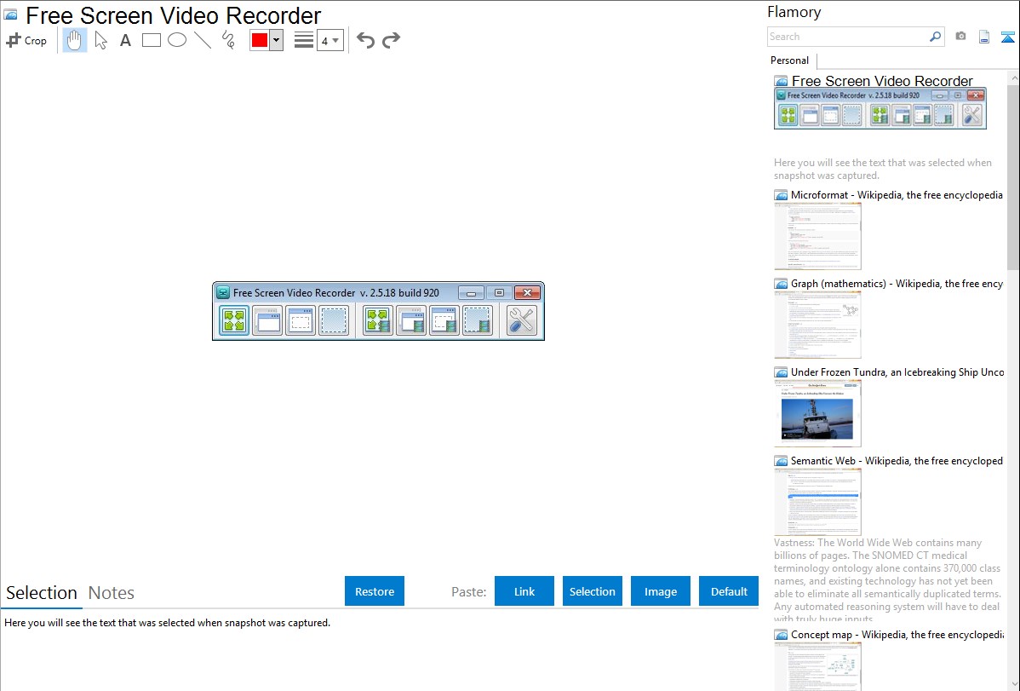
Task: Open the line width dropdown showing 4
Action: point(330,40)
